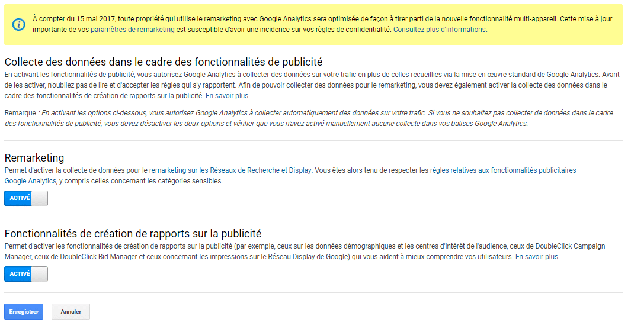Viewport: 631px width, 329px height.
Task: Save settings with Enregistrer button
Action: tap(24, 312)
